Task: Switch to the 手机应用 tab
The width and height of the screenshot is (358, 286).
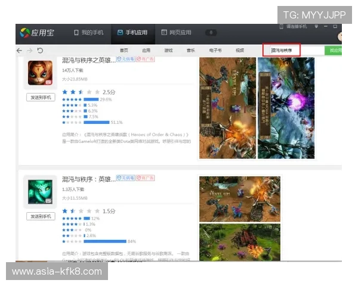Action: (x=132, y=32)
